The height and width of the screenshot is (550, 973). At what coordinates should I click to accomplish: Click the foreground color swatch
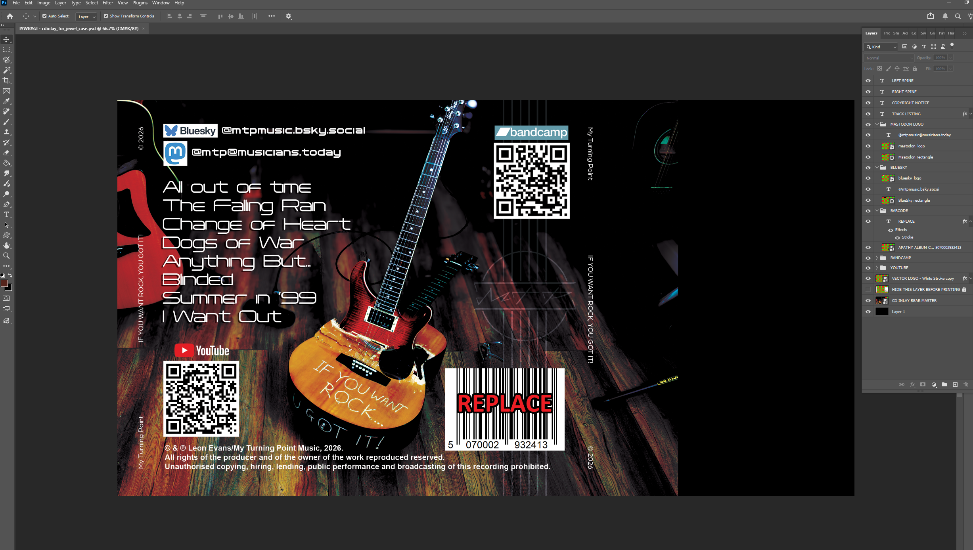point(4,283)
